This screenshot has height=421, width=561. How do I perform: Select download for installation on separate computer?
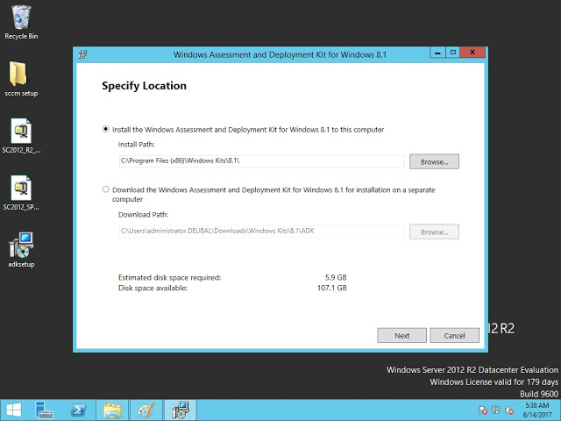[x=106, y=189]
